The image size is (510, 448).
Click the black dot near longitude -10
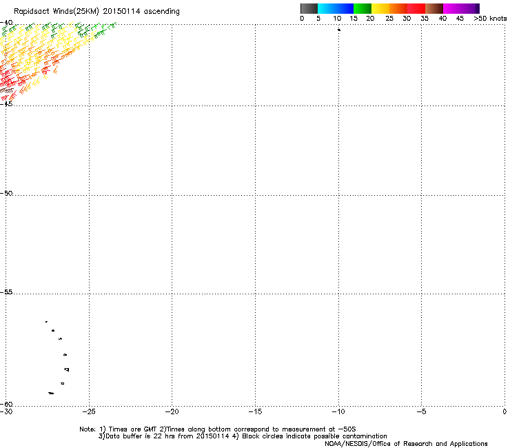click(x=339, y=30)
